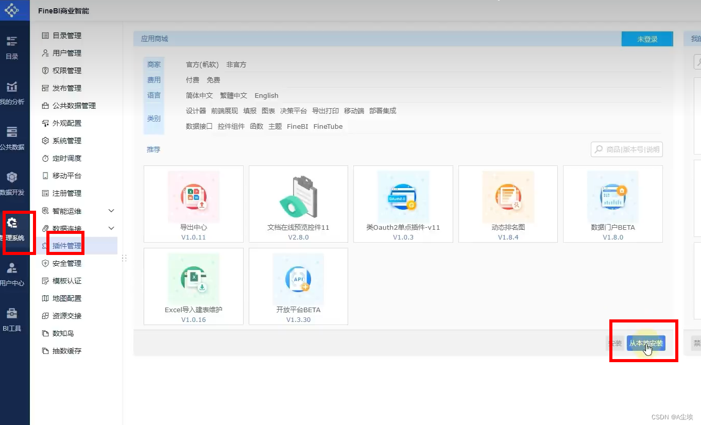Click the 公共数据管理 icon

[x=45, y=106]
